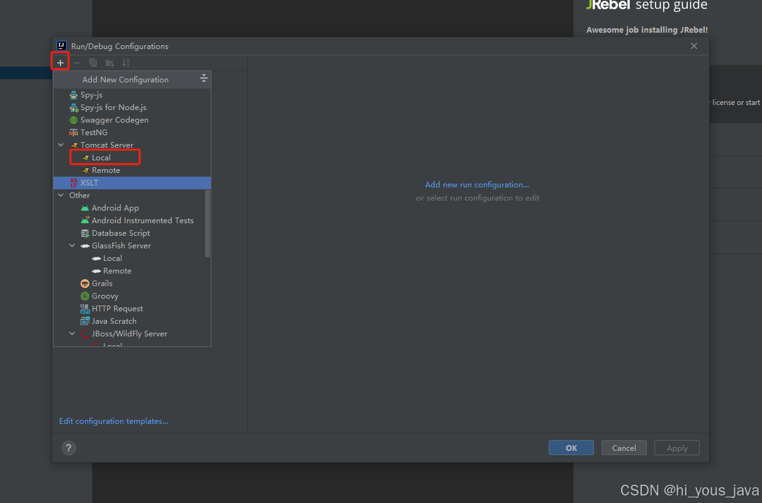Click the Database Script icon
Screen dimensions: 762x503
tap(85, 233)
